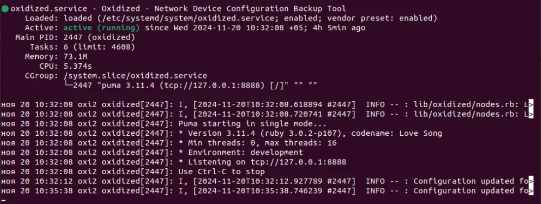This screenshot has width=541, height=204.
Task: Click "Configuration updated" on the 10:32:12.927789 row
Action: (464, 181)
